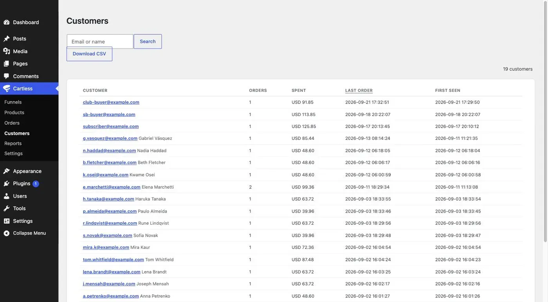
Task: Open the Funnels submenu item
Action: tap(13, 102)
